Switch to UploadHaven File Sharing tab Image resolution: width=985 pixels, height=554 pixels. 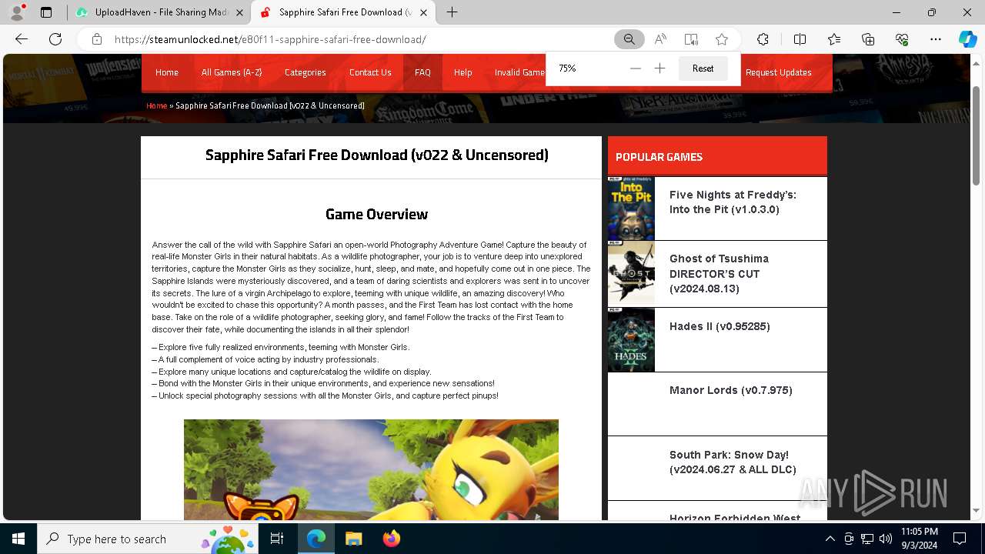pyautogui.click(x=159, y=12)
